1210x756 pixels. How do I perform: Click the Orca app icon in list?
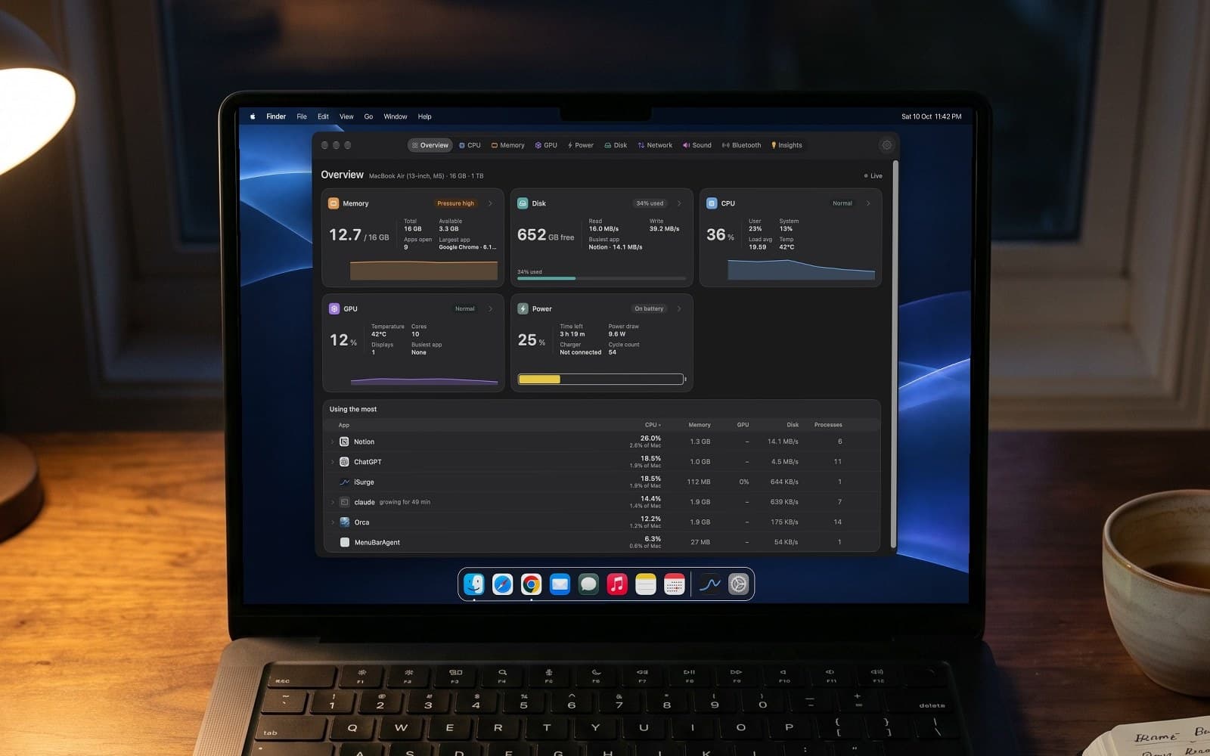(x=345, y=522)
